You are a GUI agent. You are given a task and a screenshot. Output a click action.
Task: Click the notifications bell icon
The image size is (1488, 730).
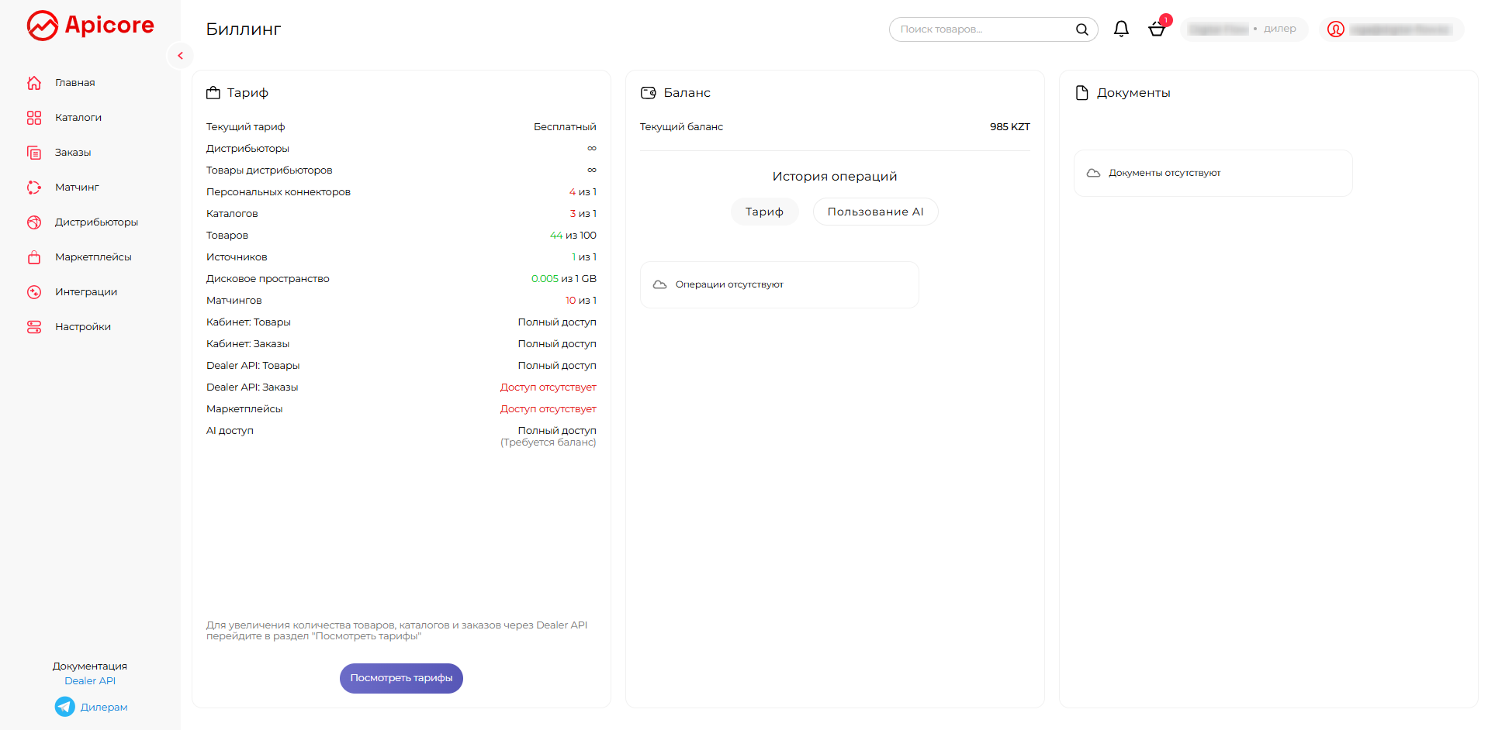[1121, 29]
